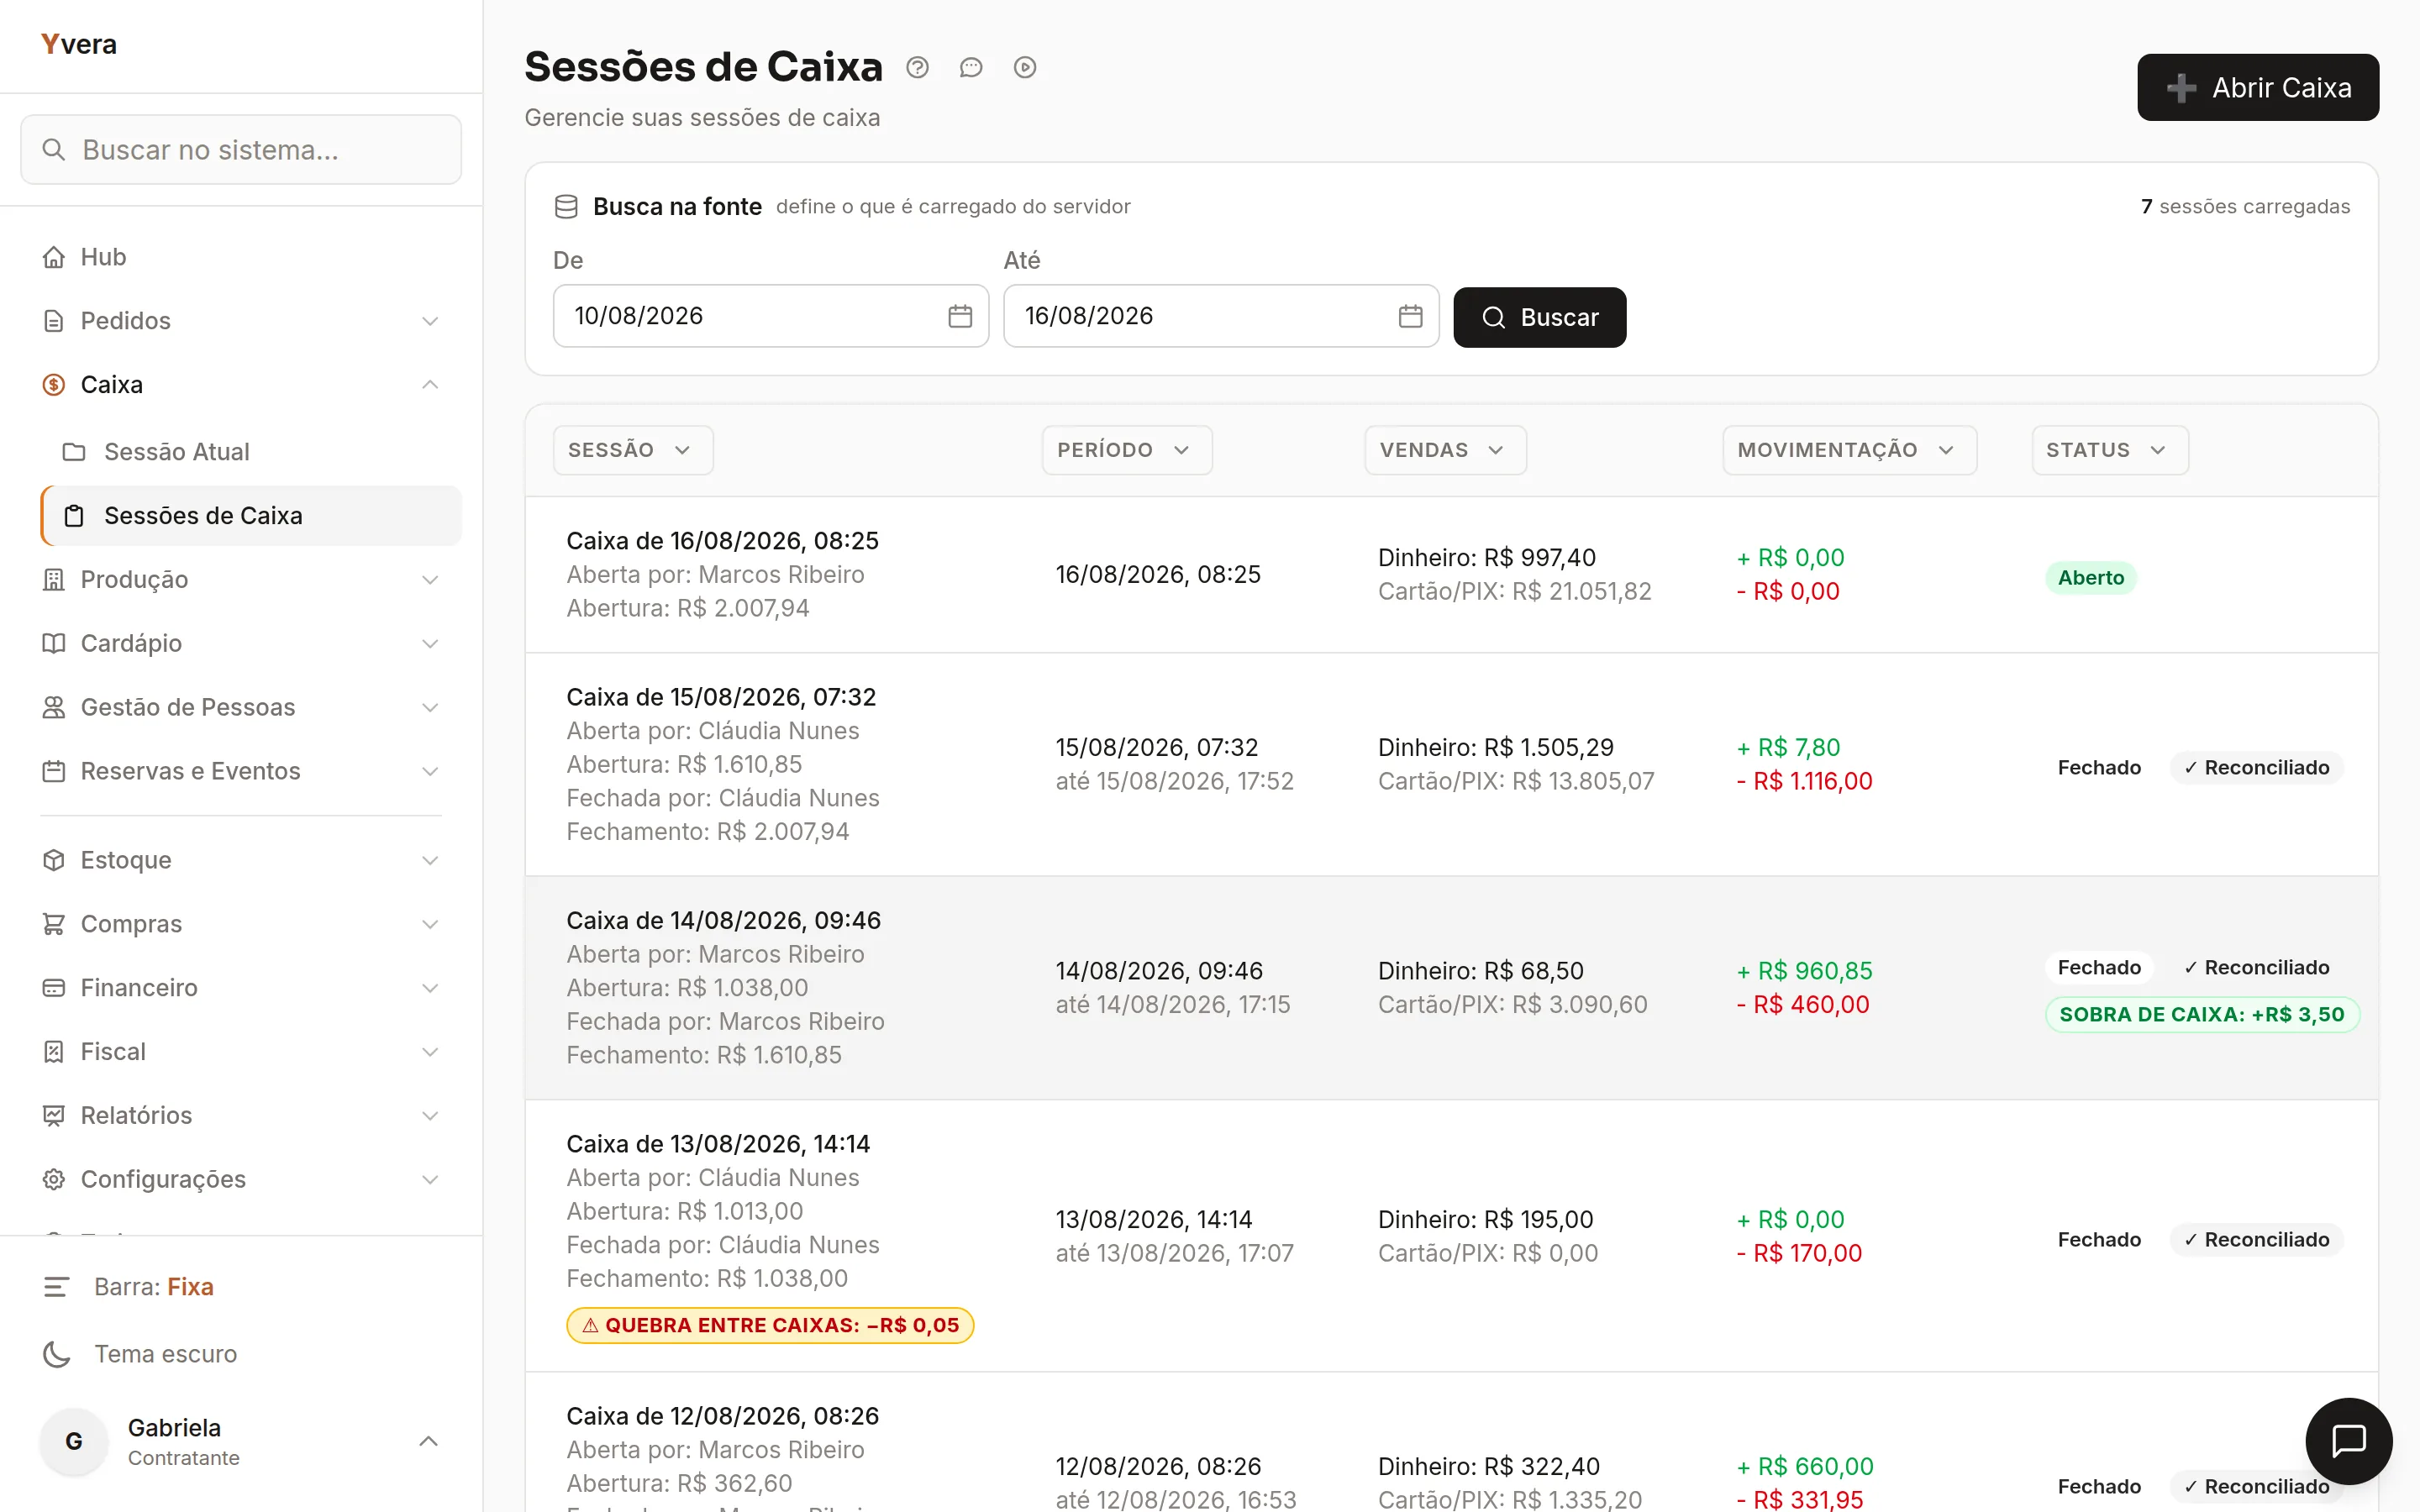Image resolution: width=2420 pixels, height=1512 pixels.
Task: Go to Hub in the sidebar
Action: 241,257
